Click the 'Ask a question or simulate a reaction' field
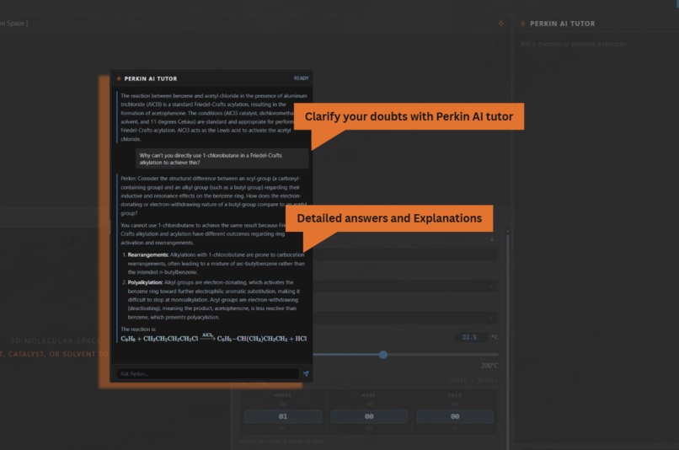This screenshot has width=679, height=450. [x=574, y=44]
